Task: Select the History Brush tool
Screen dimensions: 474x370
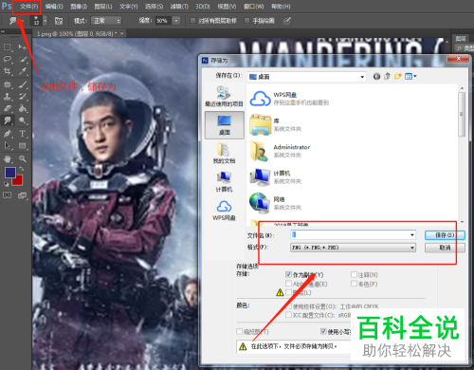Action: pyautogui.click(x=23, y=97)
